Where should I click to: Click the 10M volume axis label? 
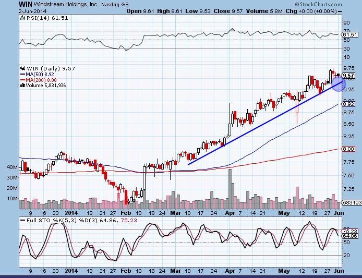(x=12, y=198)
